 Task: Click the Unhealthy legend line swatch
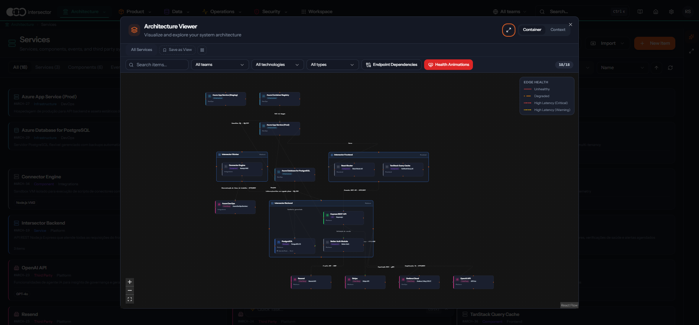(528, 89)
